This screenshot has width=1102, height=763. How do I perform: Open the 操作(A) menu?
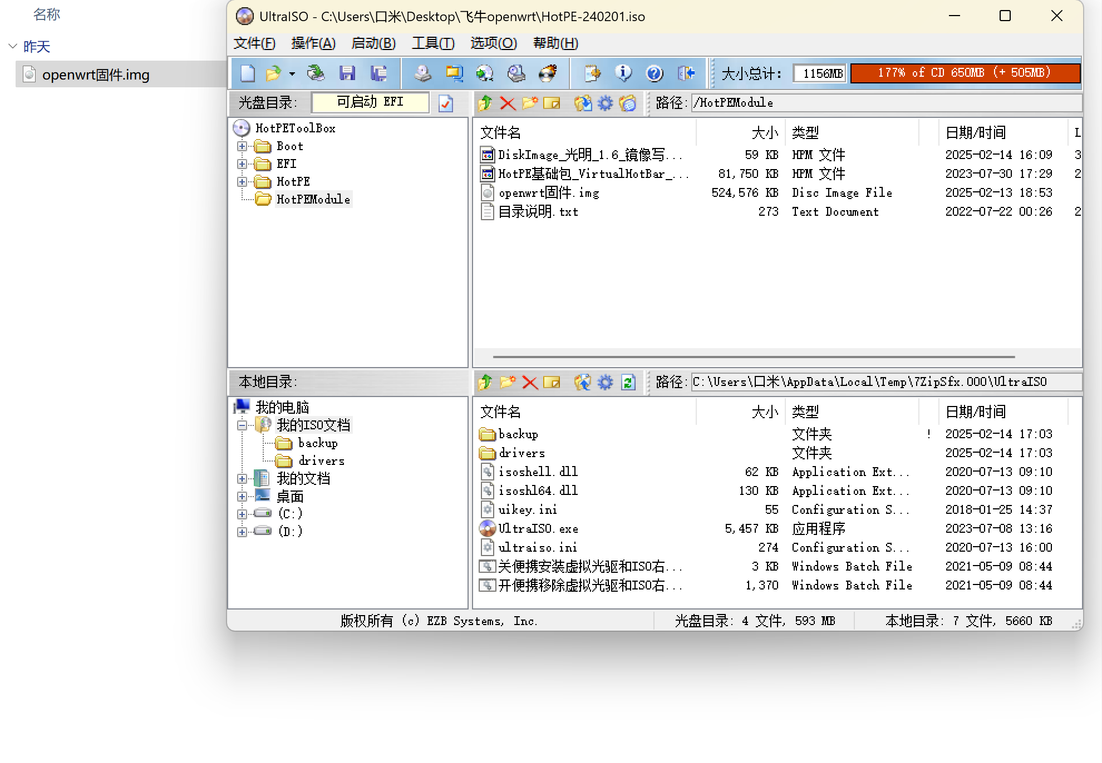click(x=313, y=43)
